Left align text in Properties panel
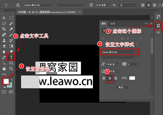The image size is (163, 115). (104, 78)
